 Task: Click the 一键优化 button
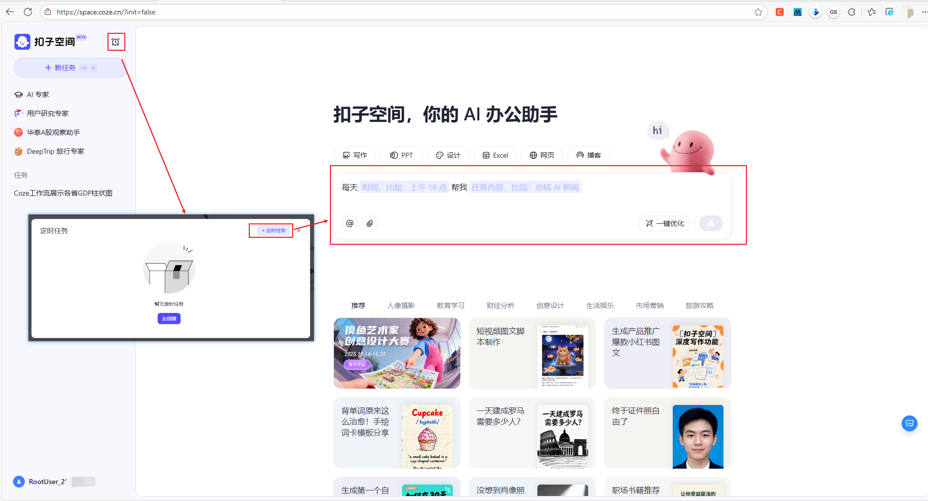[x=665, y=223]
